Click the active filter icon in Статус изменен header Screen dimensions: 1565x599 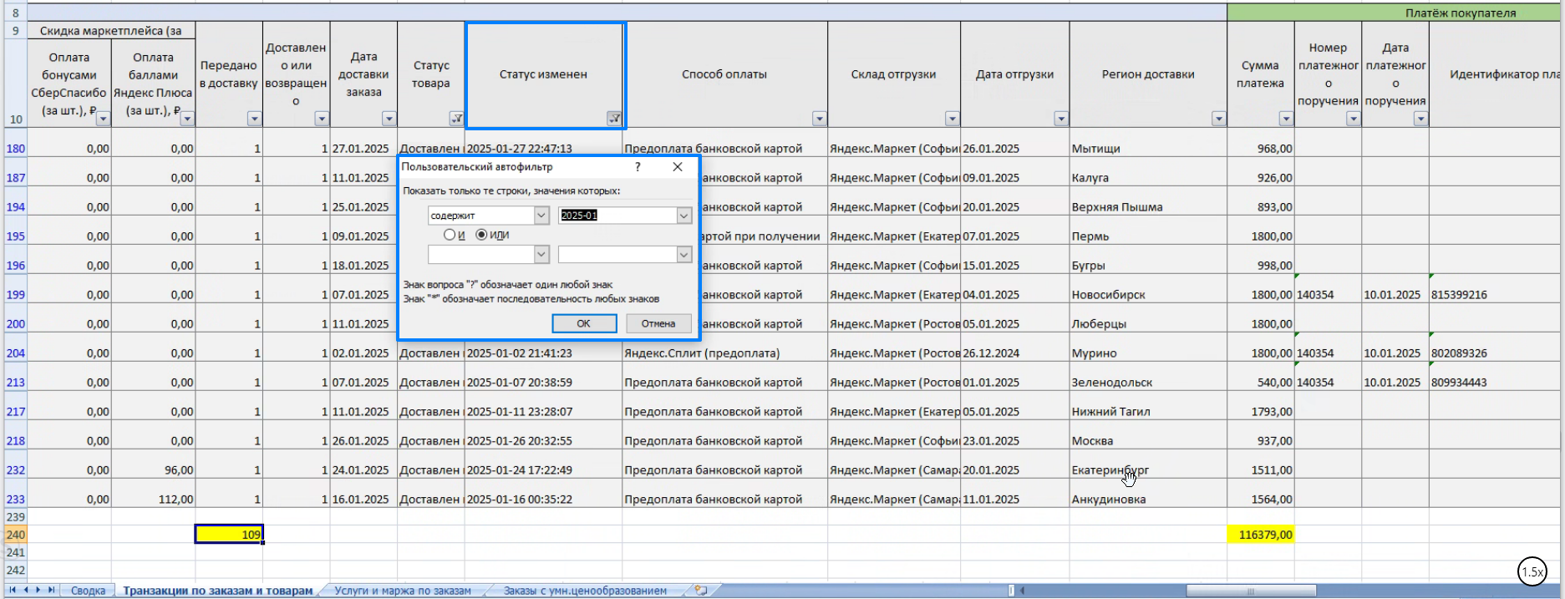614,119
